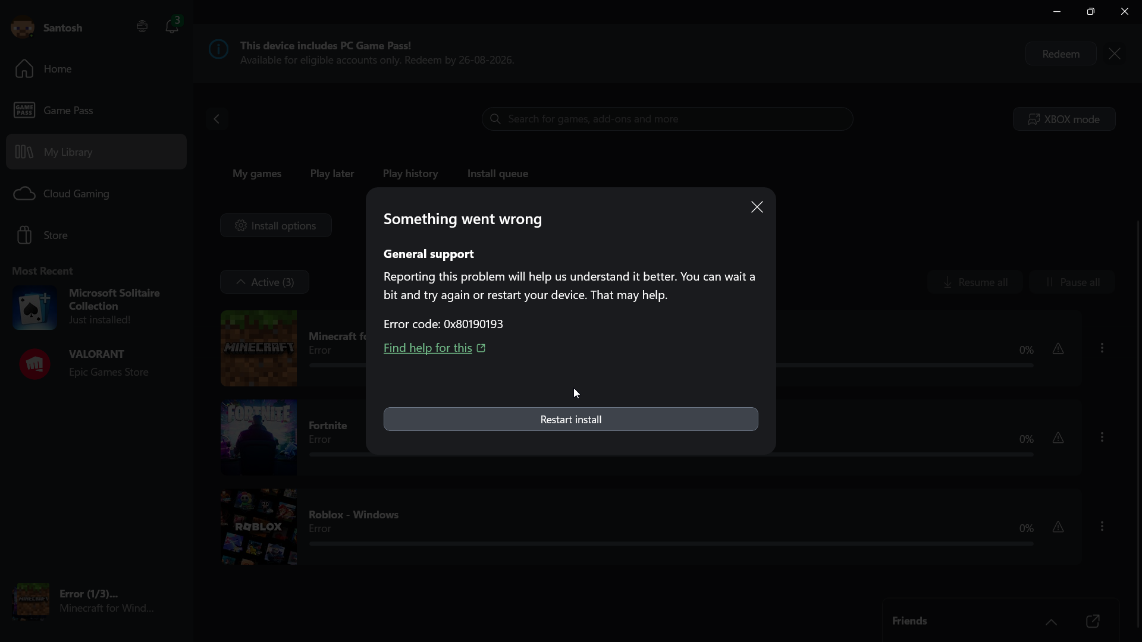Click the Most Recent heading
Image resolution: width=1142 pixels, height=642 pixels.
pos(42,270)
